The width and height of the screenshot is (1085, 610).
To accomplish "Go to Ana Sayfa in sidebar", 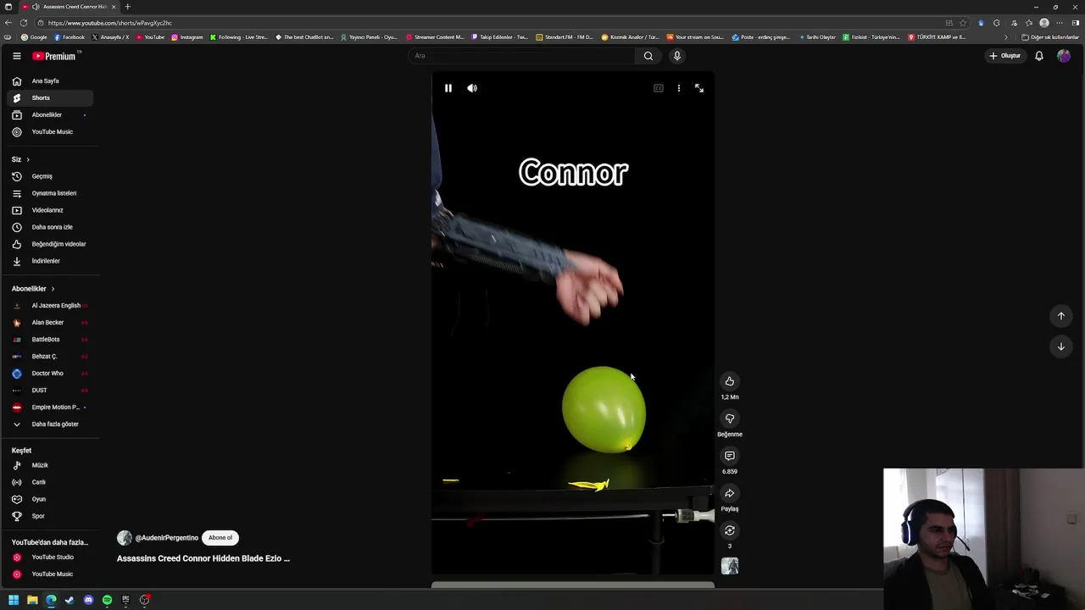I will coord(51,81).
